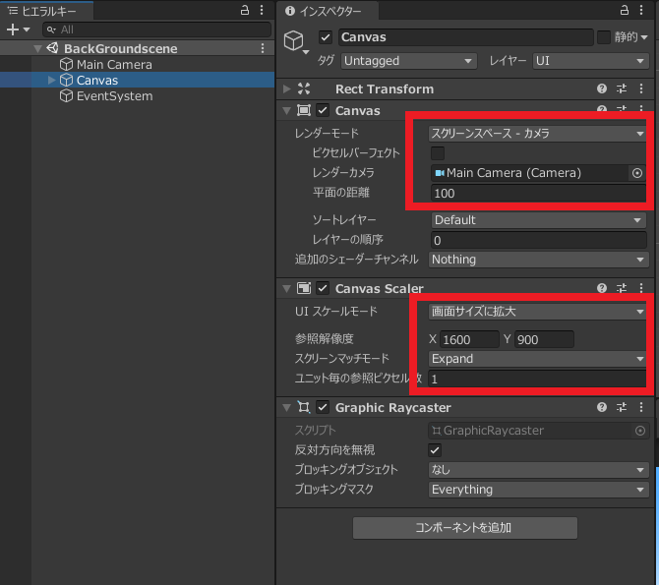The height and width of the screenshot is (585, 659).
Task: Open BackGroundscene scene options menu
Action: (263, 48)
